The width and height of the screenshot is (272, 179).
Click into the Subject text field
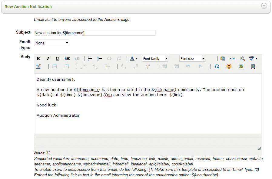95,33
